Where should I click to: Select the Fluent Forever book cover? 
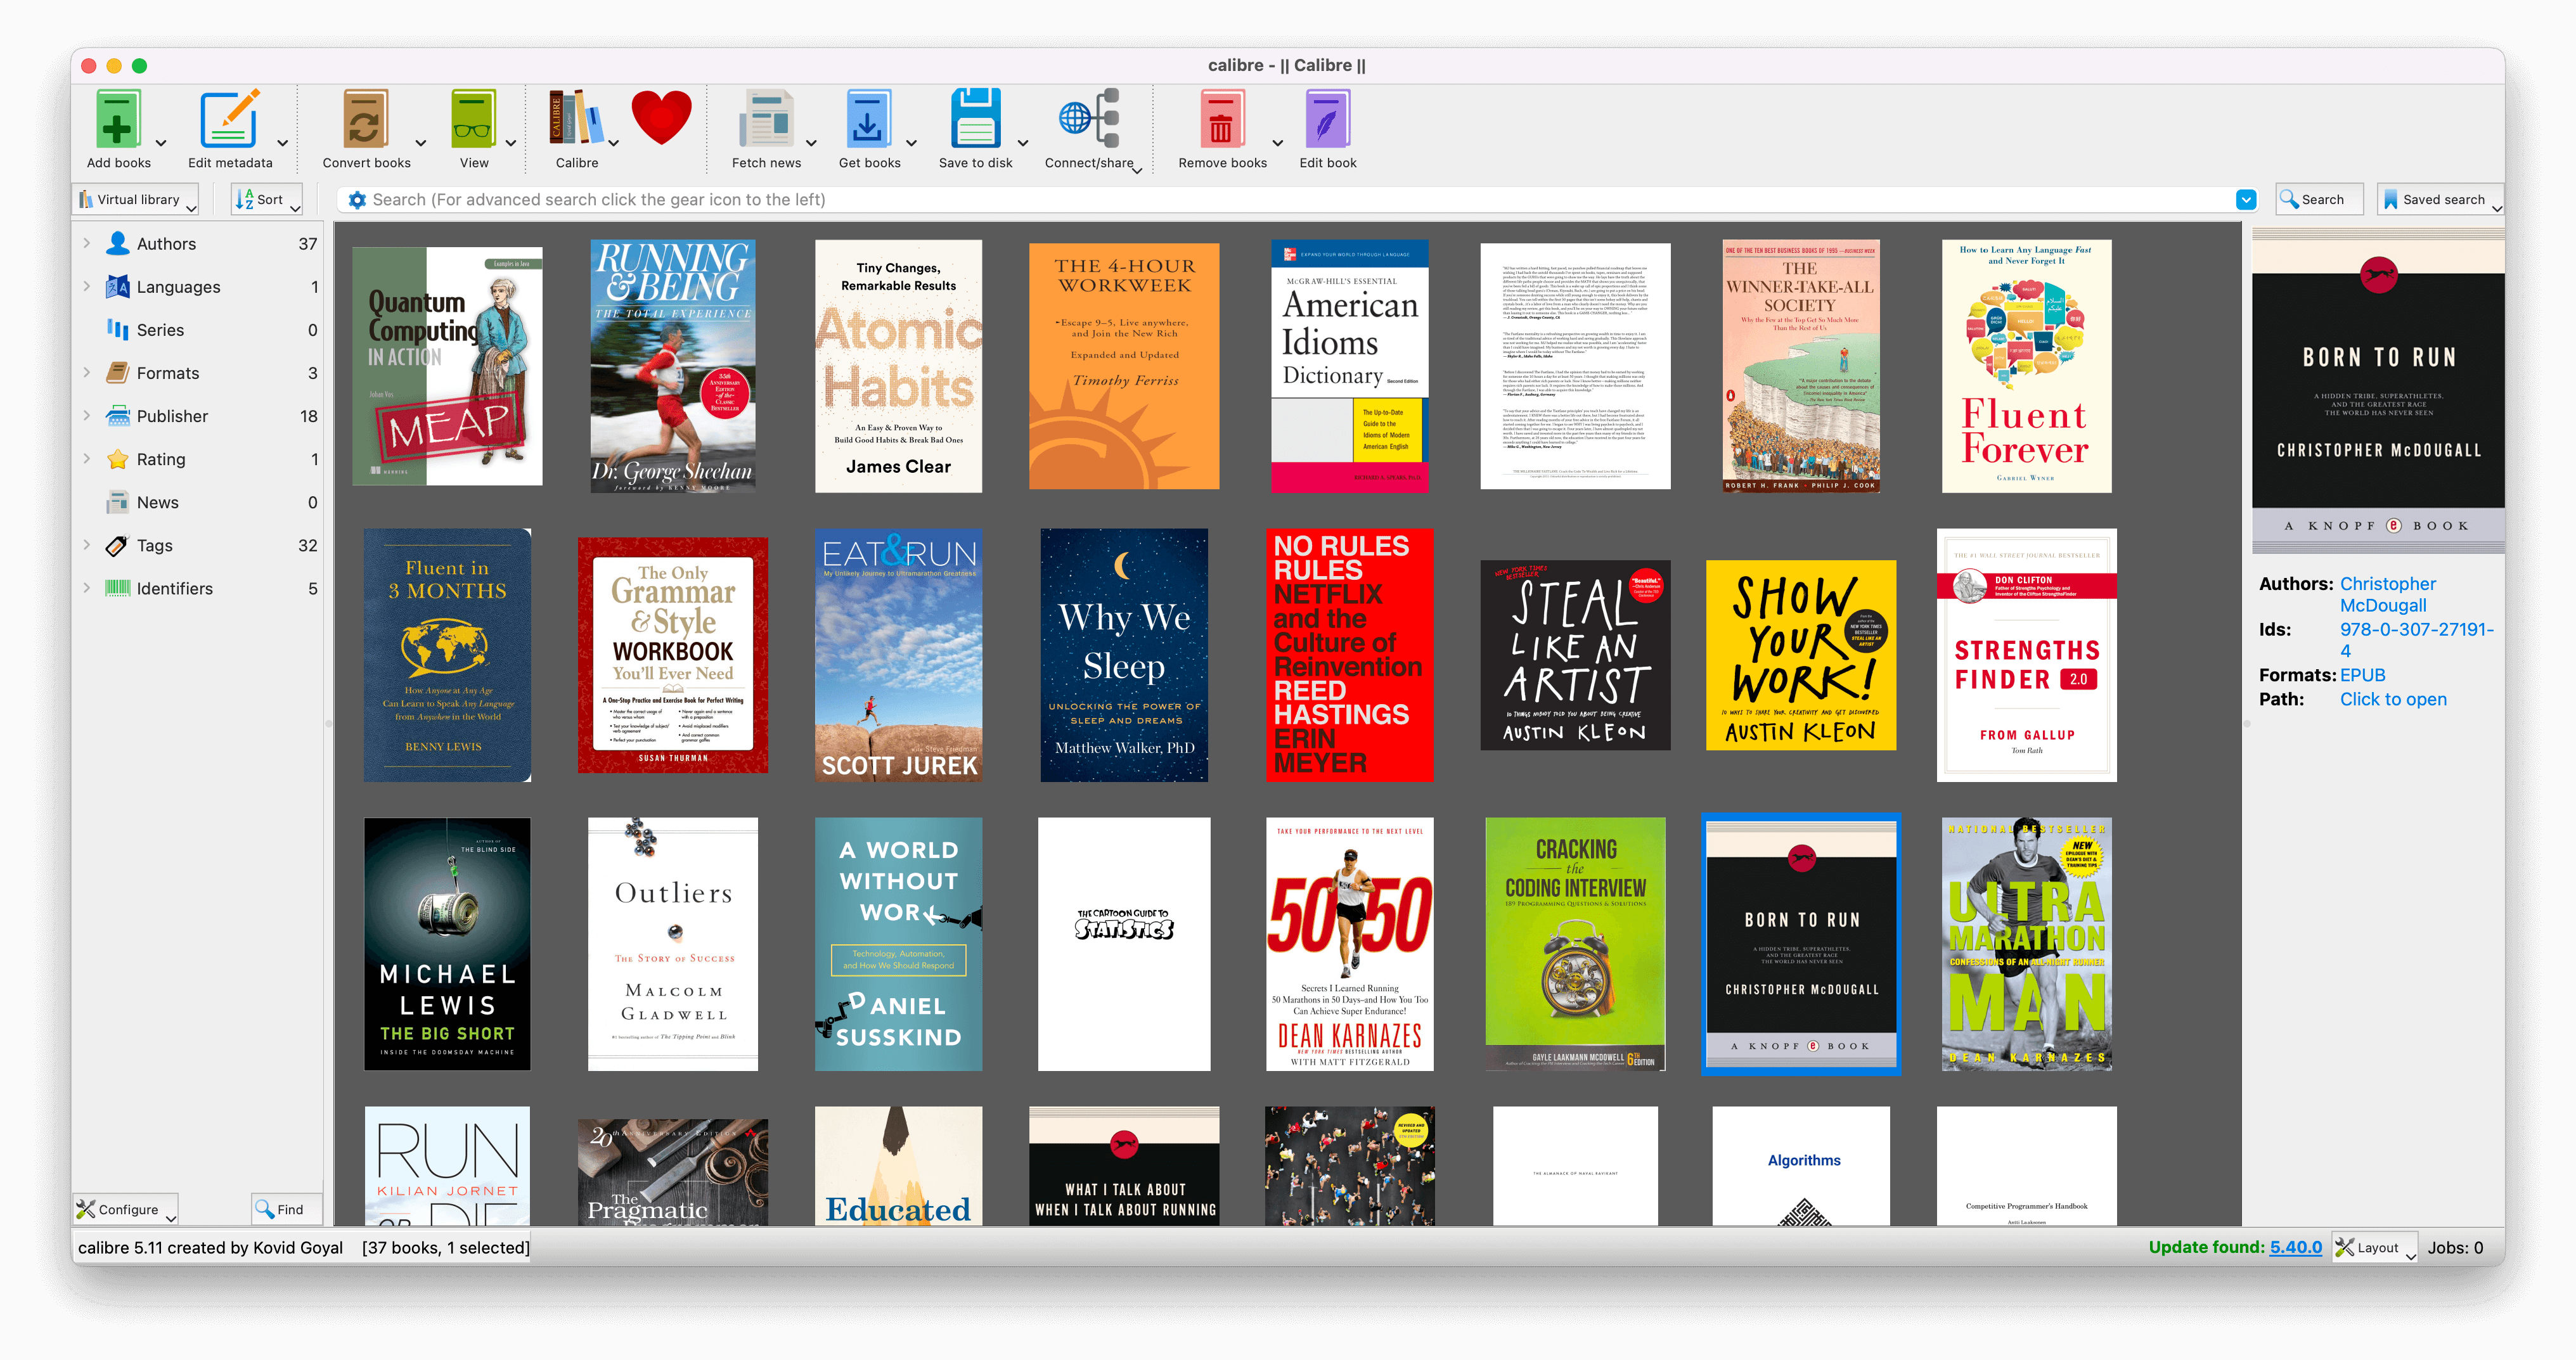click(x=2026, y=366)
